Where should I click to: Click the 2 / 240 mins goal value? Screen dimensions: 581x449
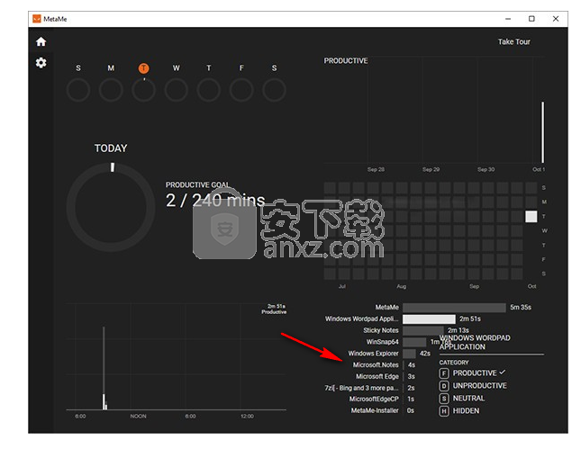tap(215, 201)
